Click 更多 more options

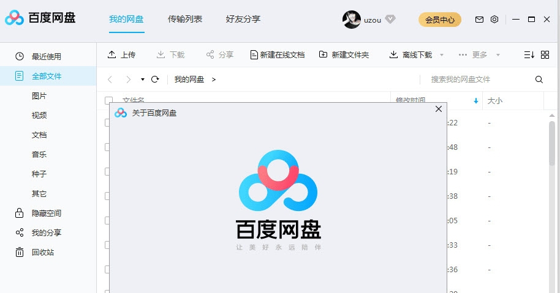[472, 54]
